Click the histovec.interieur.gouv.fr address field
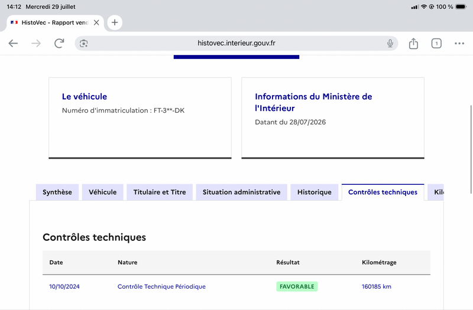The height and width of the screenshot is (310, 473). [x=236, y=43]
